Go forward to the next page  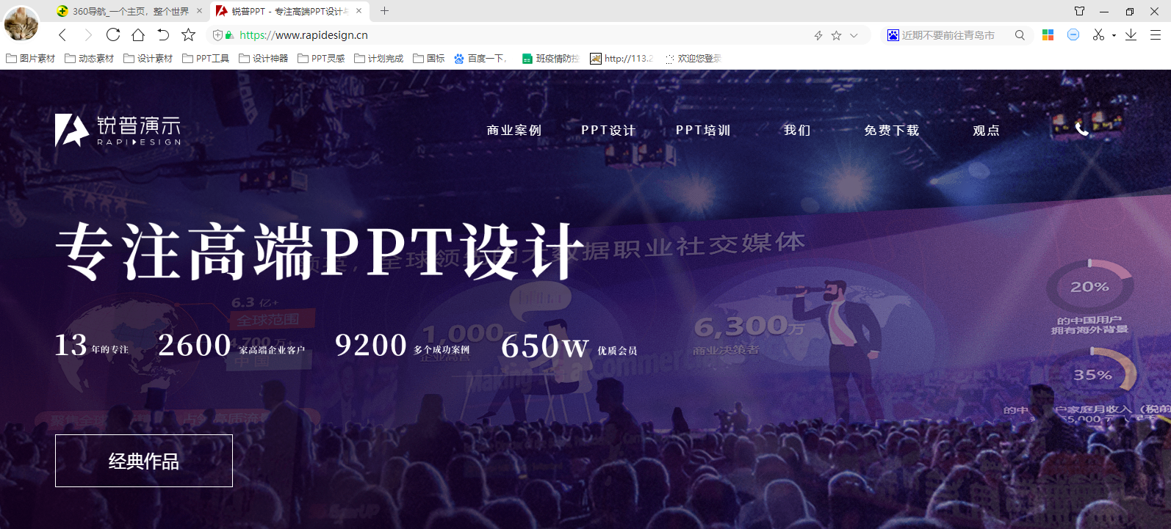coord(88,34)
